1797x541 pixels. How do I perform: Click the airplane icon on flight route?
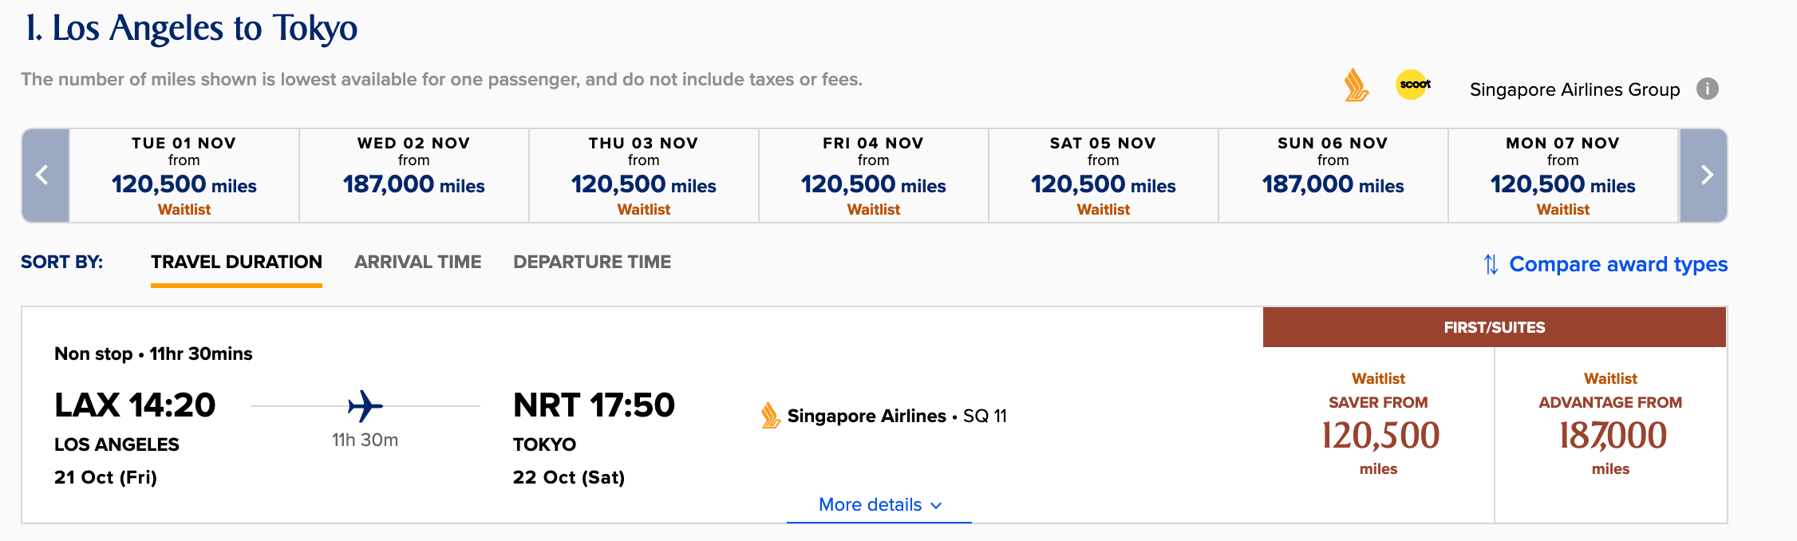click(x=365, y=405)
